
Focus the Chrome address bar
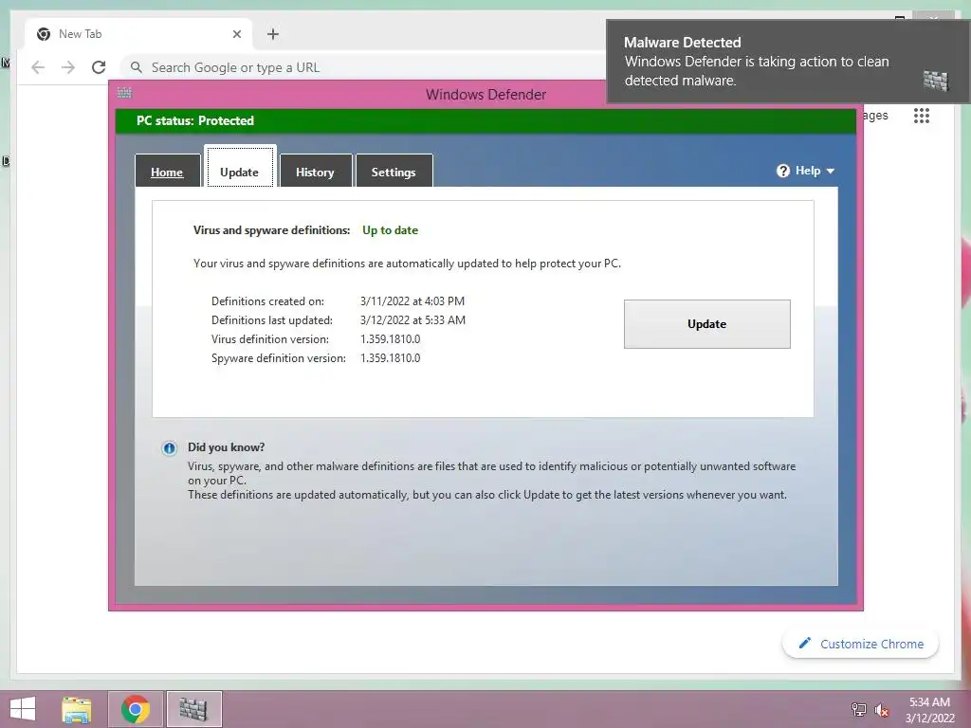(x=365, y=67)
